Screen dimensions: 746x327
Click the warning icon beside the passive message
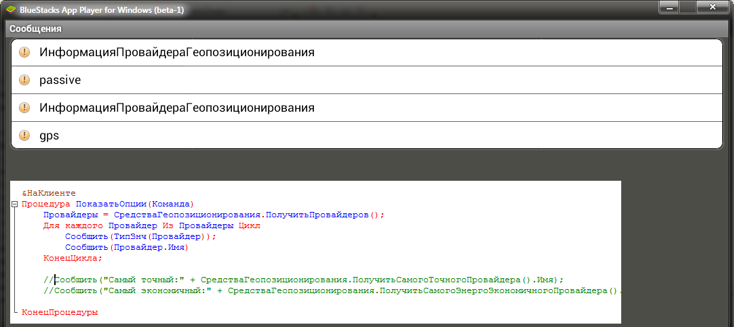(x=25, y=80)
